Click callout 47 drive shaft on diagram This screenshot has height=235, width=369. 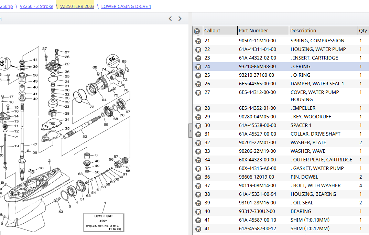click(35, 145)
